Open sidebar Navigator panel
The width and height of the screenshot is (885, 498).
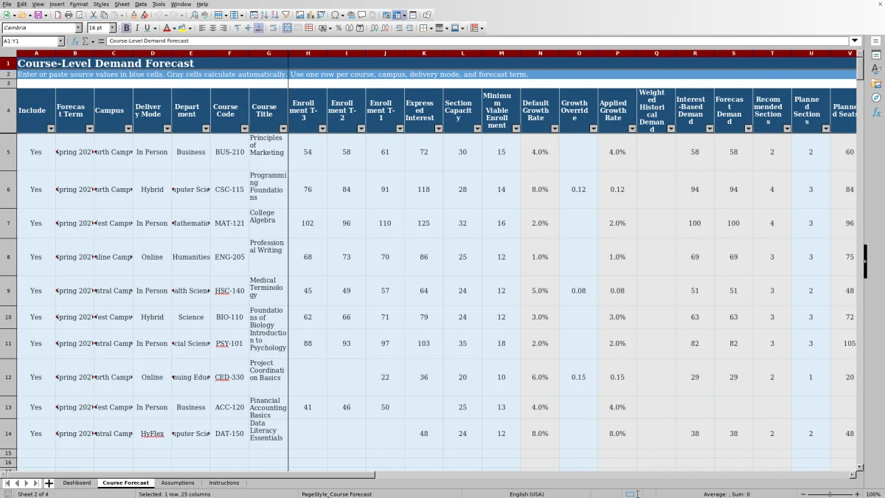(x=876, y=97)
